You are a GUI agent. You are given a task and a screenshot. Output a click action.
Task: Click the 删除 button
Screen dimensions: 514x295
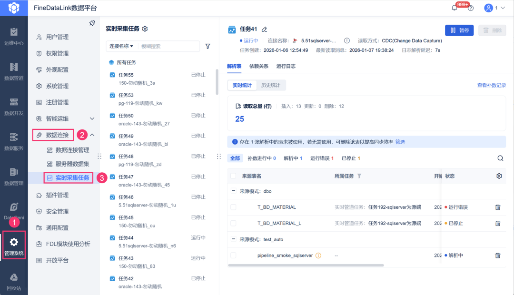(x=493, y=30)
